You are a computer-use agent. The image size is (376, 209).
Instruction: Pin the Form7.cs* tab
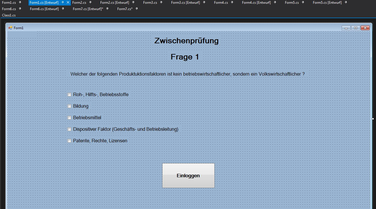point(137,9)
